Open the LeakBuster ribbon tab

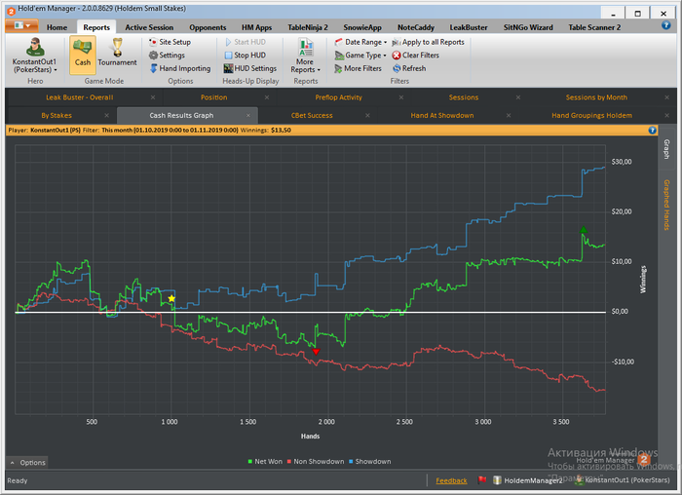[469, 27]
